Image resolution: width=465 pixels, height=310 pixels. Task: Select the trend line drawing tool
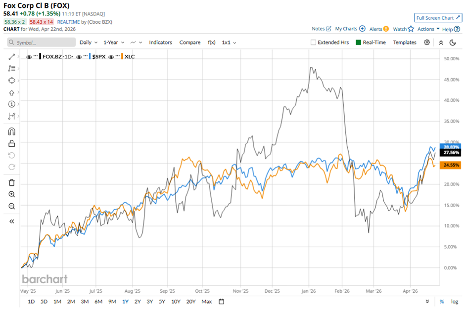coord(12,57)
